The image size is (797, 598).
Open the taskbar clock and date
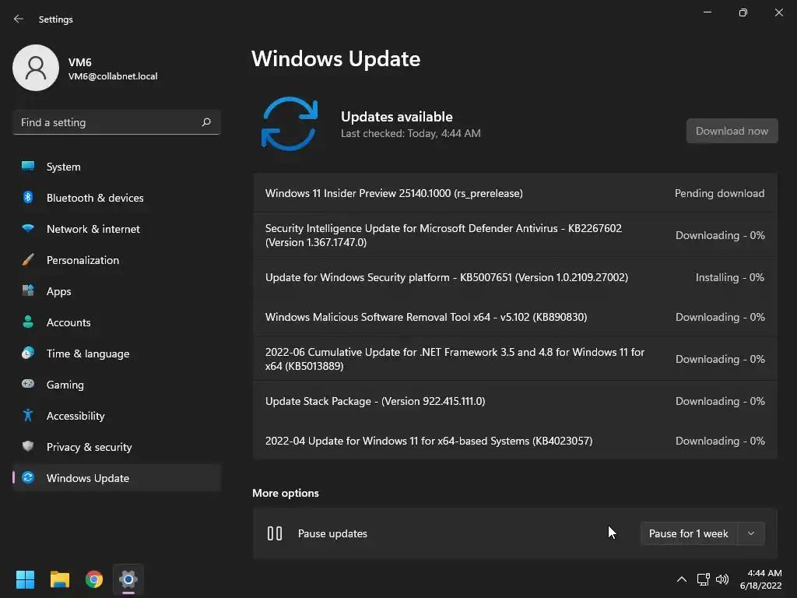(760, 579)
